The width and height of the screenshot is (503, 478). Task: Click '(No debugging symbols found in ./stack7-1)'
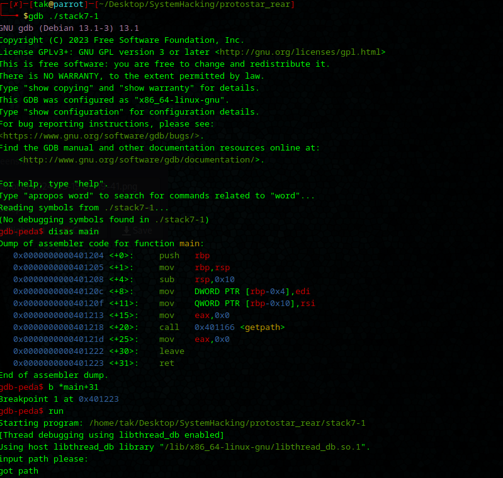105,219
